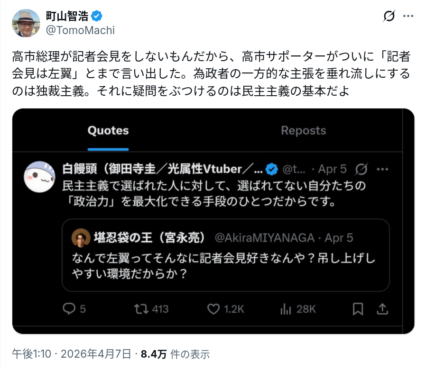Viewport: 426px width, 370px height.
Task: Click the timestamp 午後1:10 · 2026年4月7日
Action: tap(71, 354)
